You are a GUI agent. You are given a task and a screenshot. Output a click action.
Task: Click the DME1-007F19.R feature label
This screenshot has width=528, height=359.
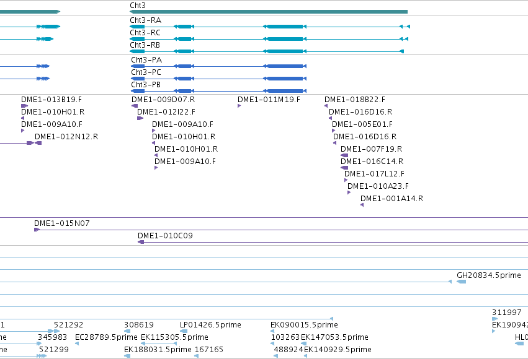pyautogui.click(x=372, y=149)
